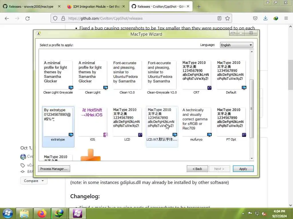The image size is (293, 219).
Task: Click the tracking protection shield icon
Action: click(55, 18)
